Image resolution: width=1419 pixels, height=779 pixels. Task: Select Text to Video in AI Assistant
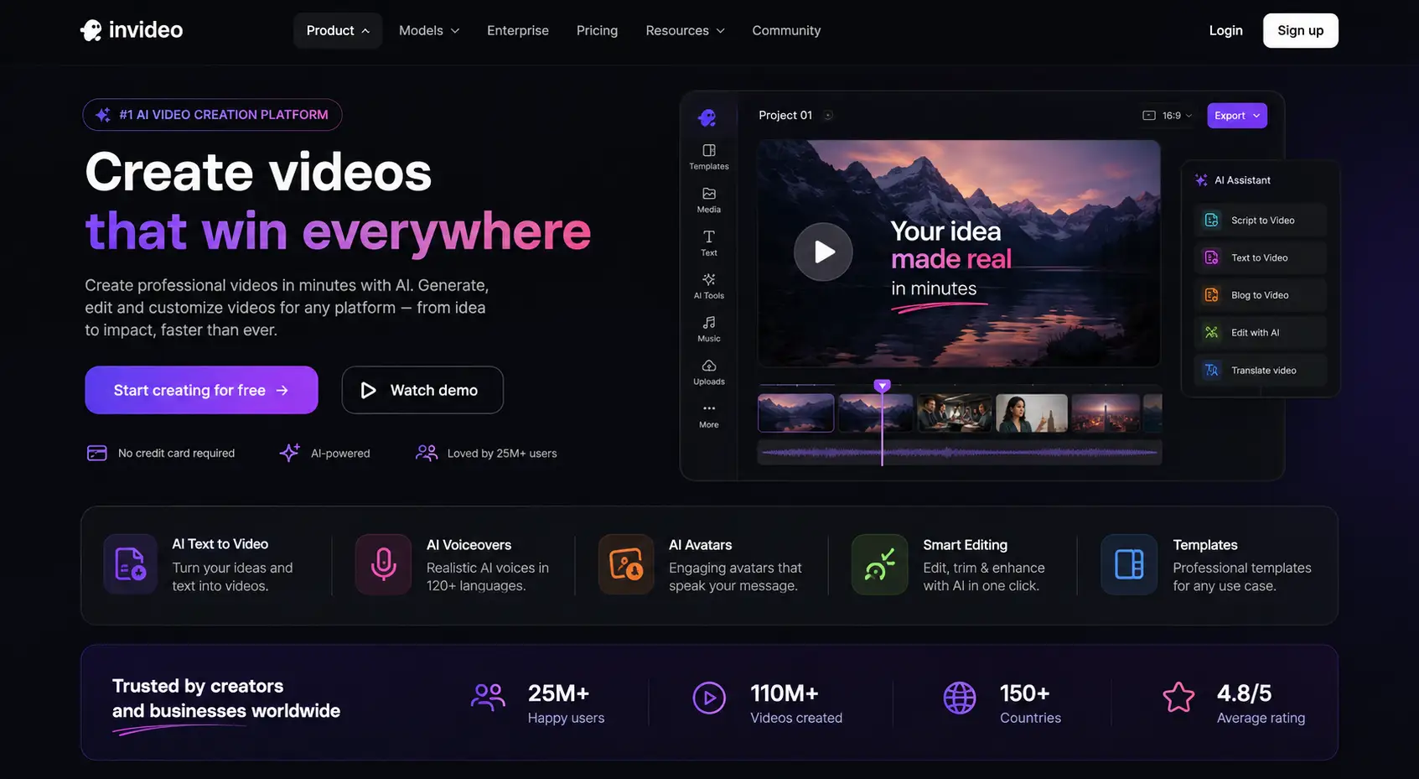click(1261, 257)
